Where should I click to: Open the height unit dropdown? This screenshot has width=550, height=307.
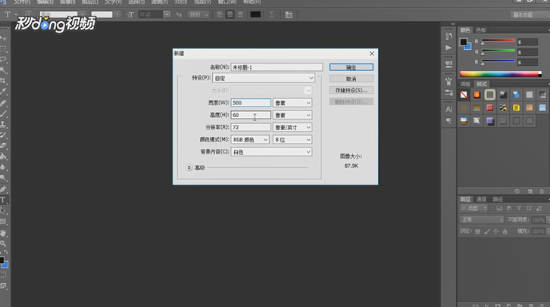click(292, 115)
